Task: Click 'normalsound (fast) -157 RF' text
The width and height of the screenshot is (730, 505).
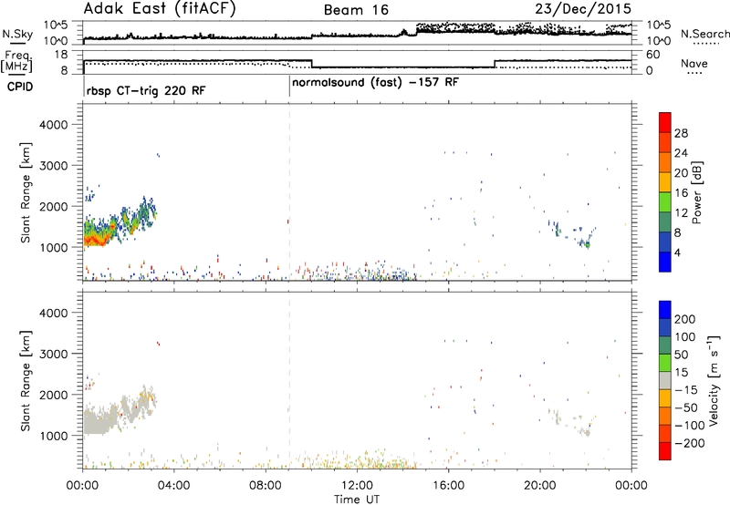Action: coord(375,83)
